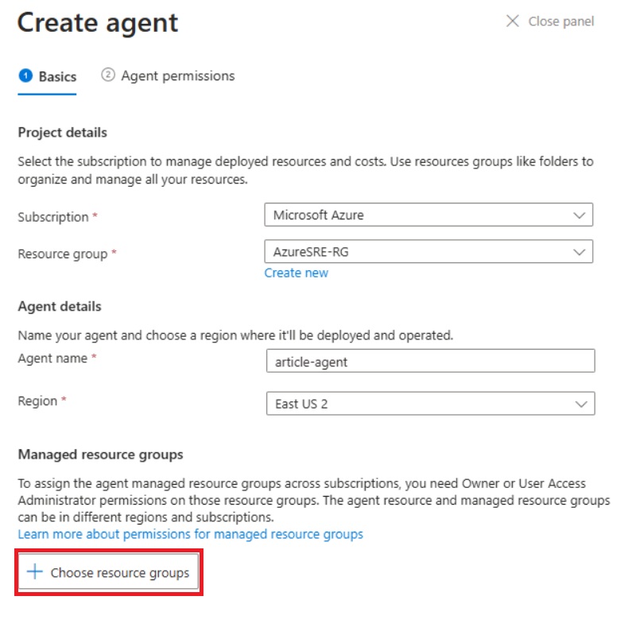Open Learn more about permissions link
620x635 pixels.
click(x=190, y=534)
